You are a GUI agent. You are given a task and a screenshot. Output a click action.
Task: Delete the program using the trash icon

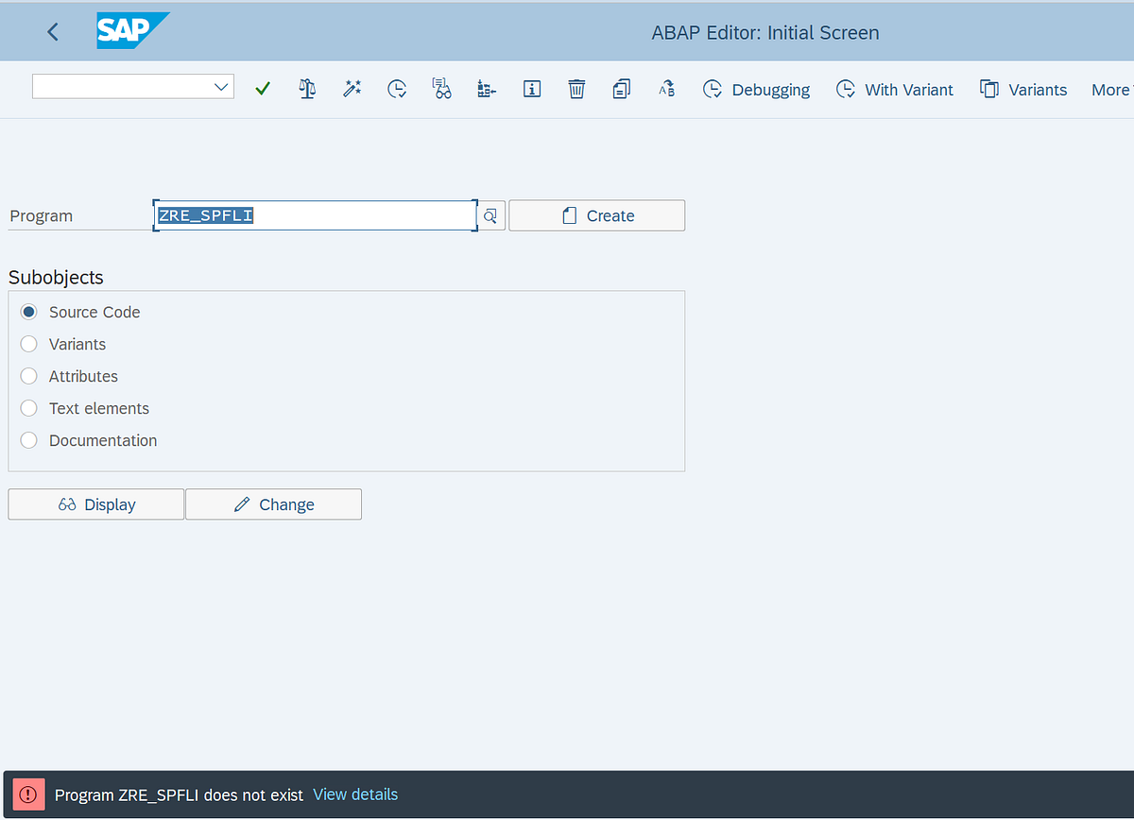pyautogui.click(x=576, y=88)
